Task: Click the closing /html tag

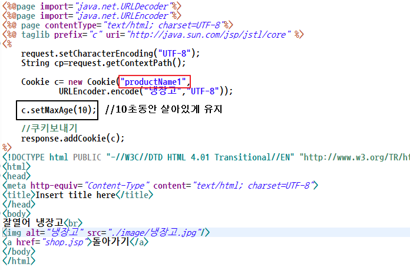Action: [19, 261]
